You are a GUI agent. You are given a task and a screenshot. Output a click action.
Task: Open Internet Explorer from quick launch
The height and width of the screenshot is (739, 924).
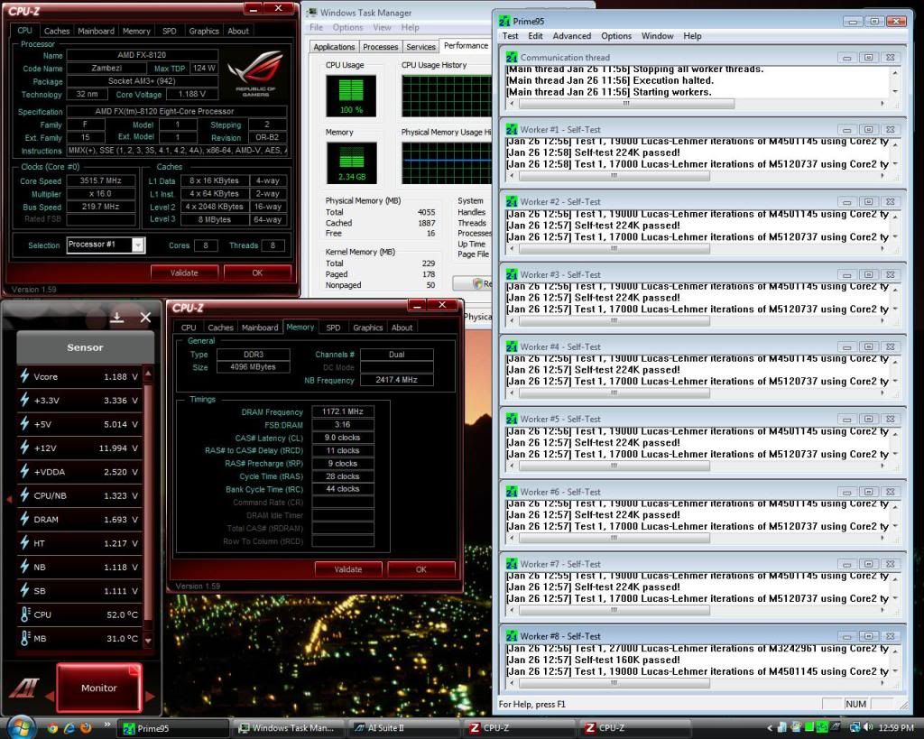(69, 727)
